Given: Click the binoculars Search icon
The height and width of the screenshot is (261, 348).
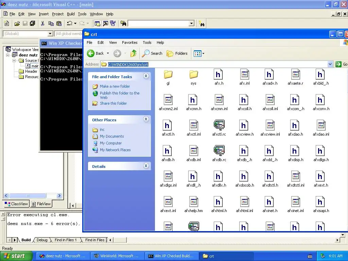Looking at the screenshot, I should (202, 23).
